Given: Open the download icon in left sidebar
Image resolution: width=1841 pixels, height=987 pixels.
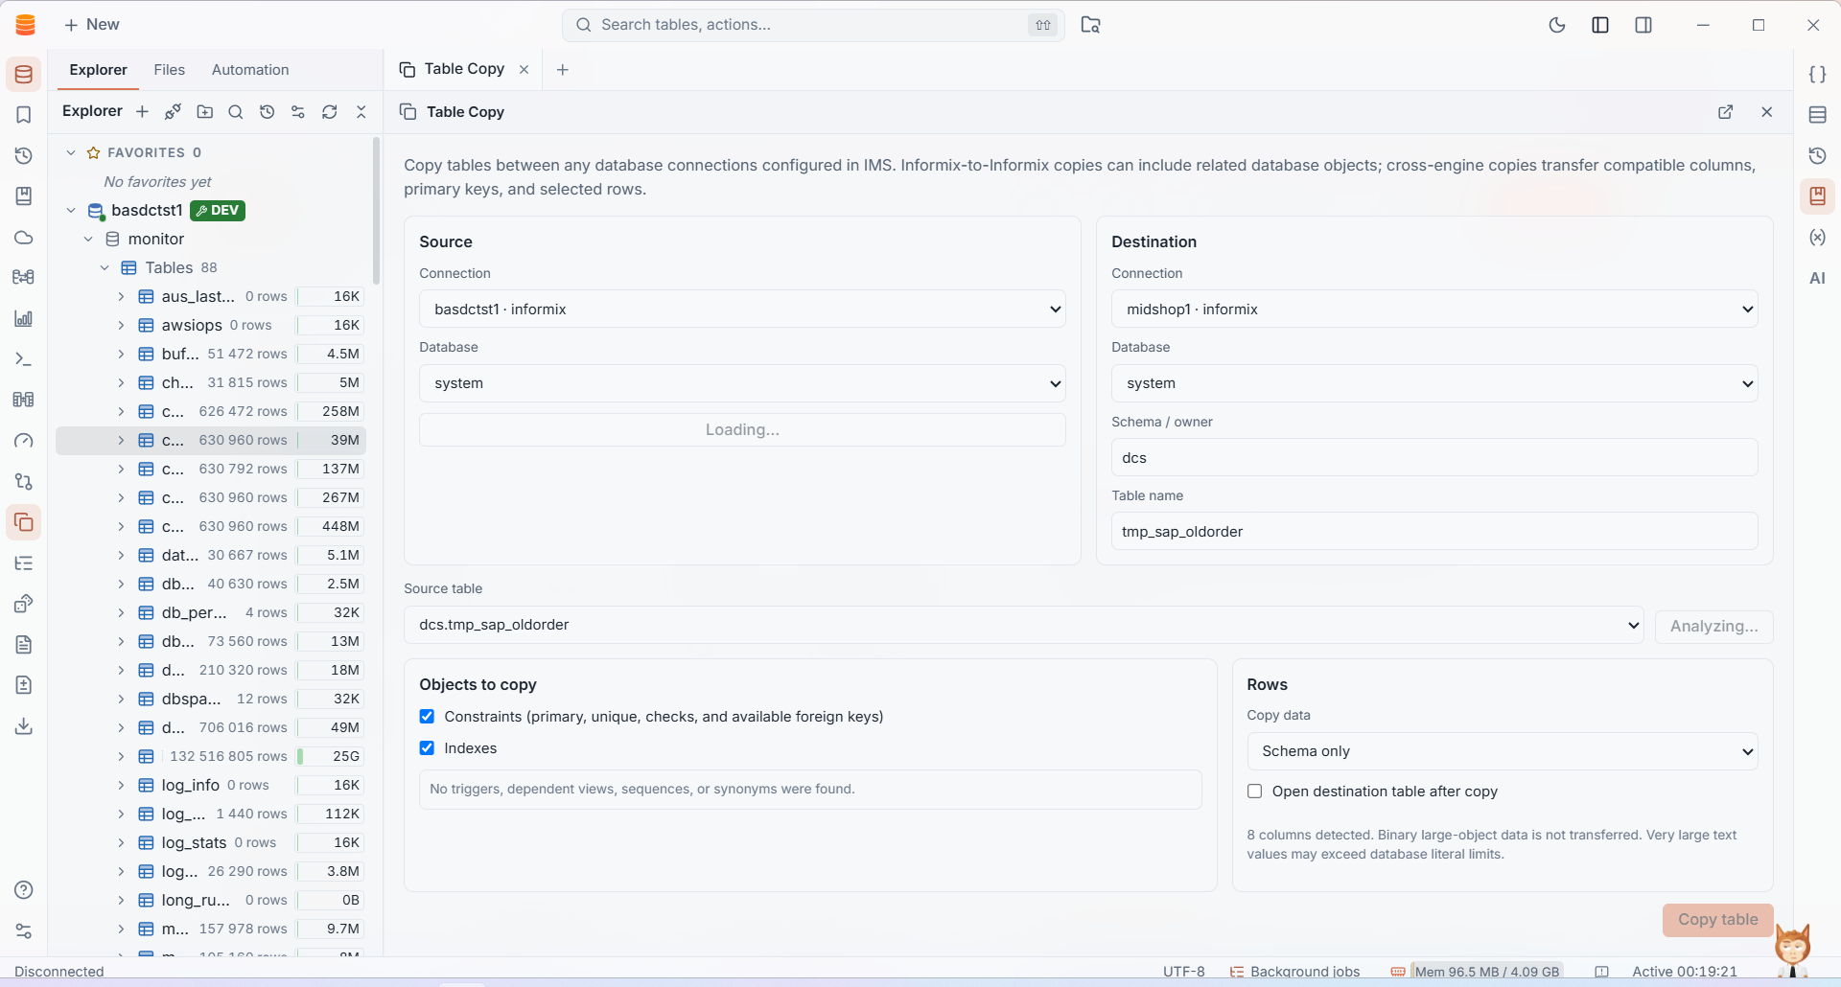Looking at the screenshot, I should point(24,726).
